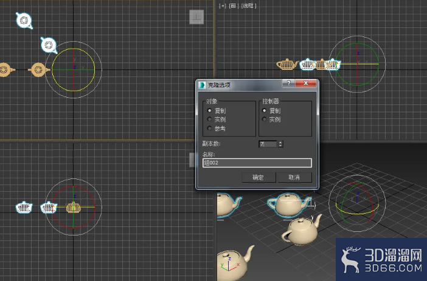Open the [+] viewport menu in the front viewport
427x281 pixels.
click(x=223, y=5)
